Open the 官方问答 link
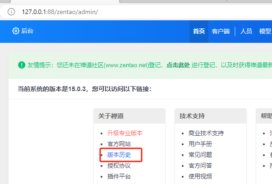The image size is (272, 184). [x=200, y=166]
